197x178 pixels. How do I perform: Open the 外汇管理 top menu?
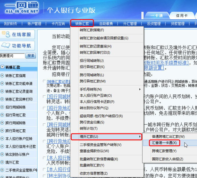(x=130, y=24)
